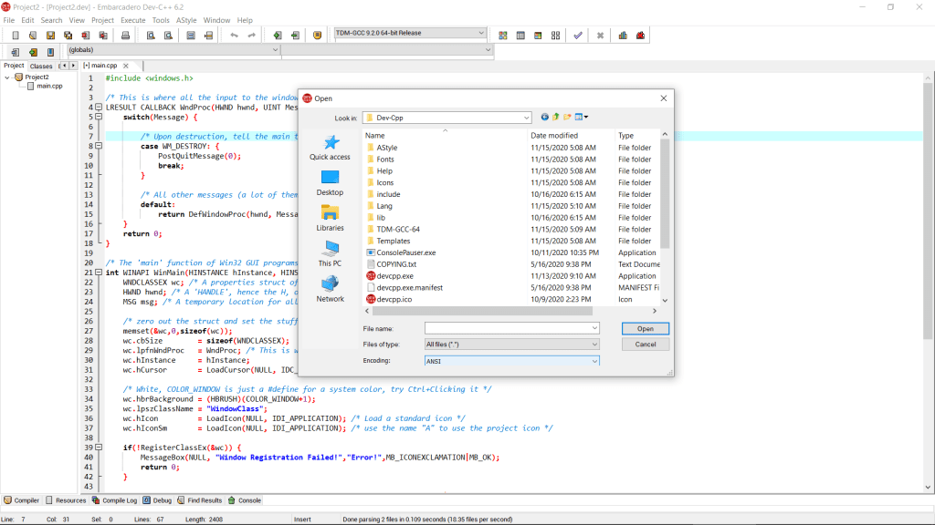
Task: Click the Redo arrow icon
Action: tap(252, 36)
